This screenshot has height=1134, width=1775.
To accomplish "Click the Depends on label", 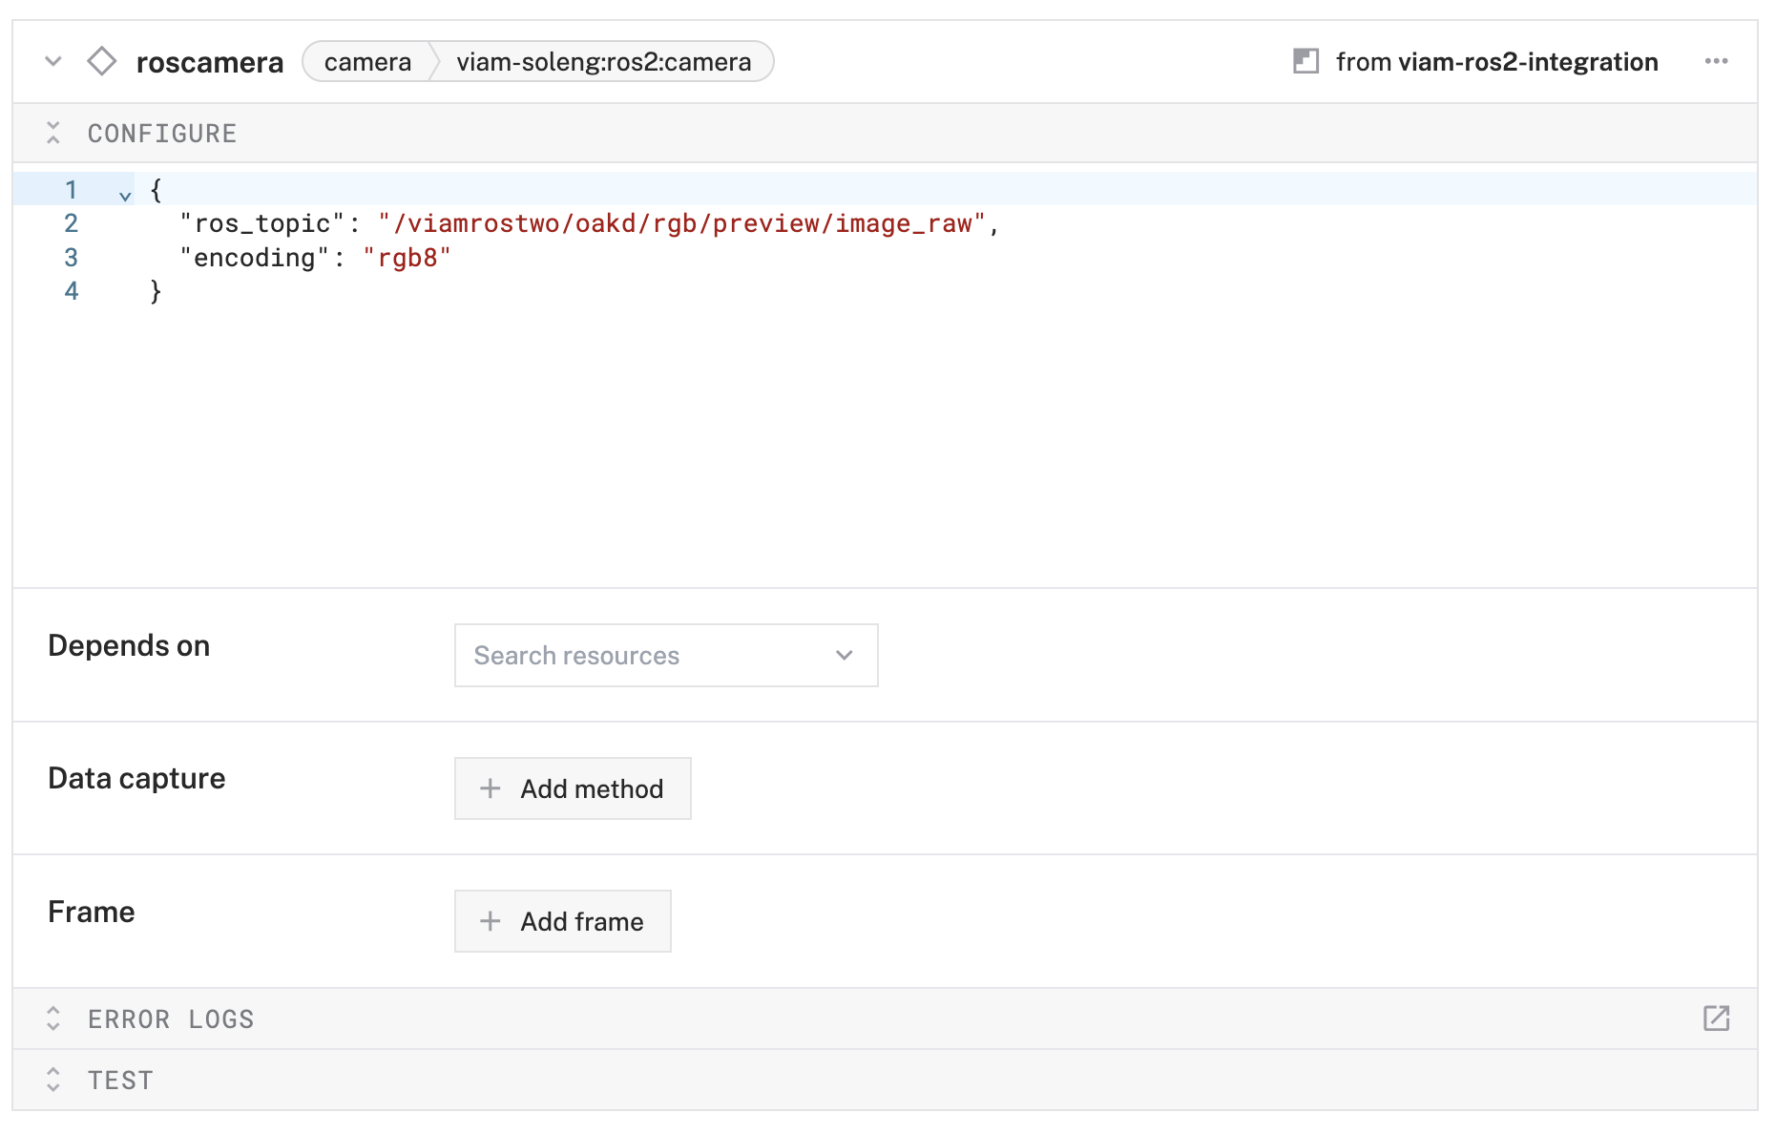I will click(129, 646).
